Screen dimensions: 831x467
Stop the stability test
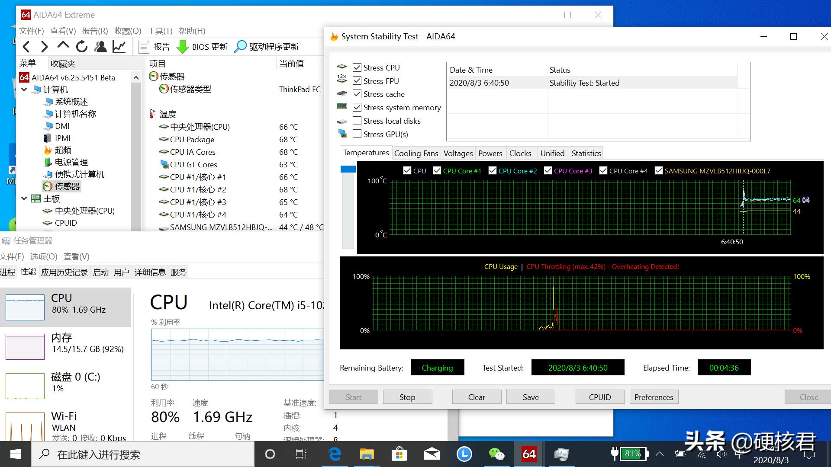407,397
